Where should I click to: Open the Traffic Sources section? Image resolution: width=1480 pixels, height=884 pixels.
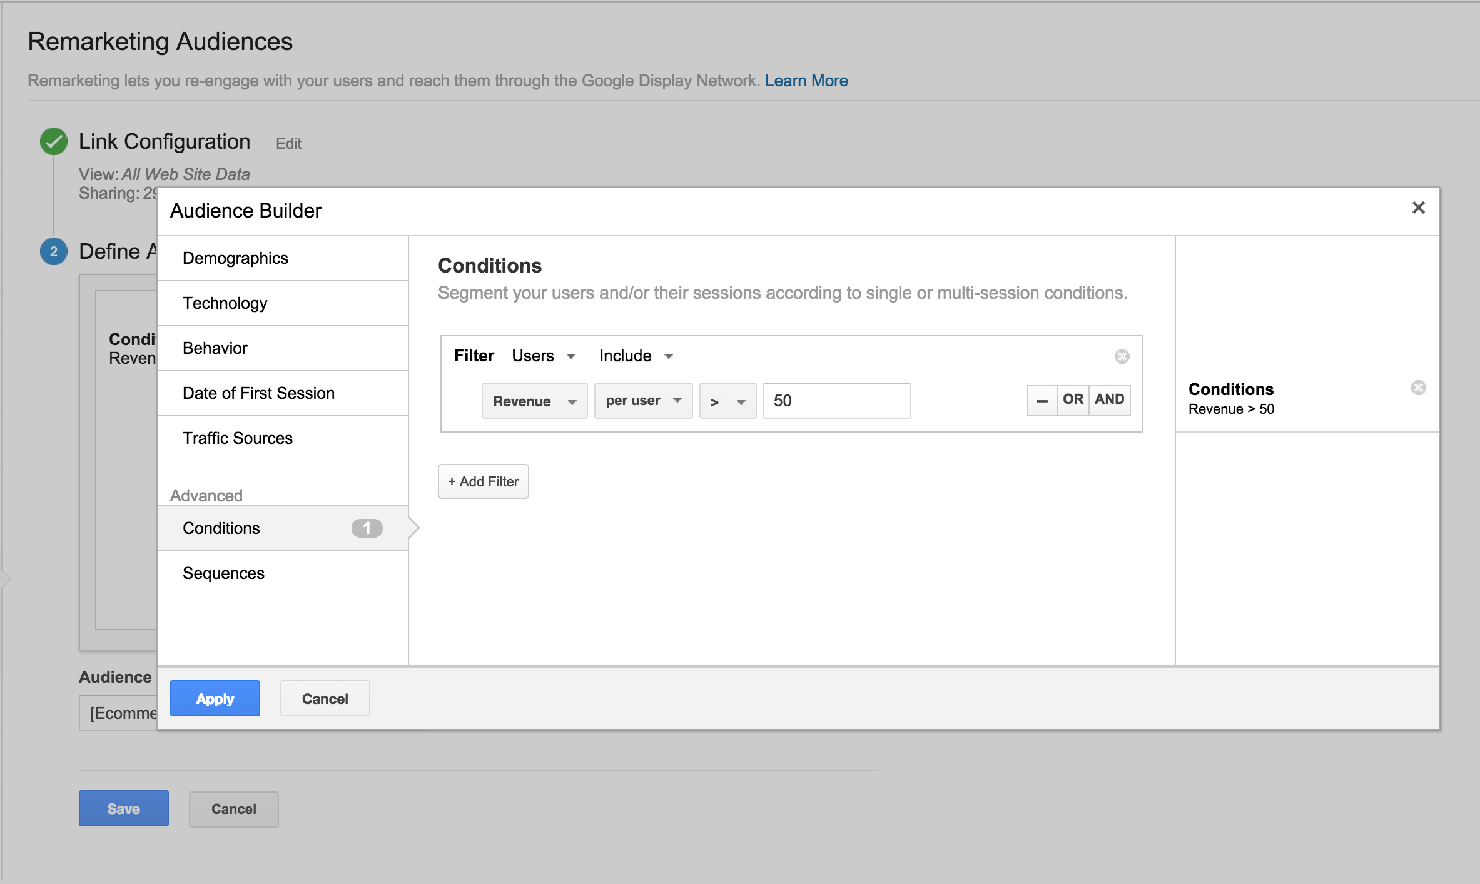tap(237, 438)
